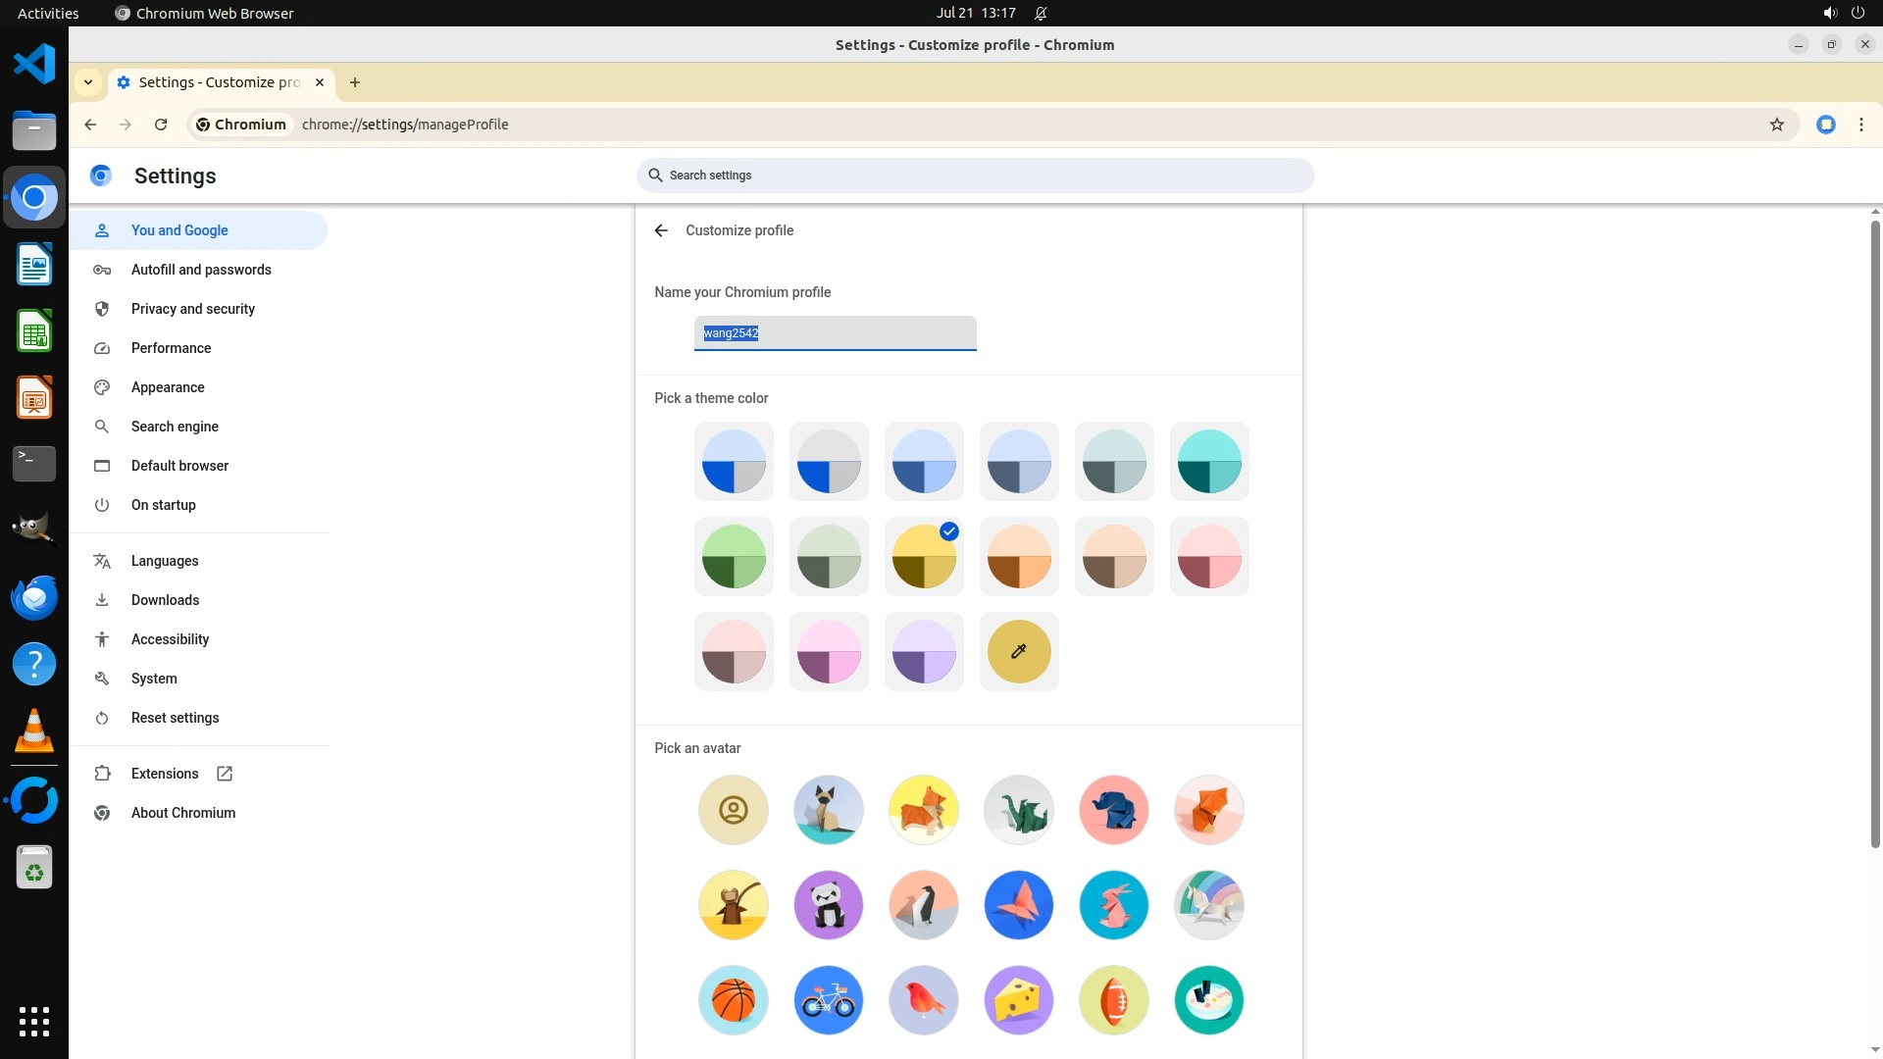Image resolution: width=1883 pixels, height=1059 pixels.
Task: Open a new tab with plus button
Action: [355, 82]
